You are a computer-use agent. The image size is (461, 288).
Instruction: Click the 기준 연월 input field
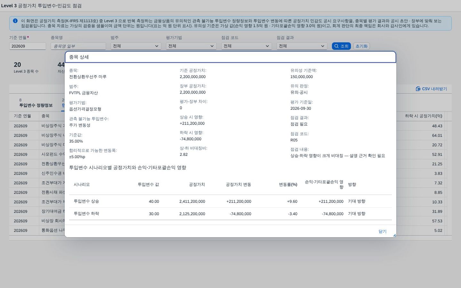click(x=28, y=46)
